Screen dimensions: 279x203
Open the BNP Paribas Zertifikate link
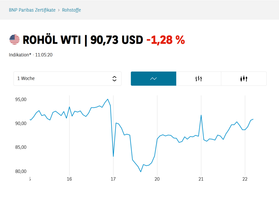click(x=32, y=10)
